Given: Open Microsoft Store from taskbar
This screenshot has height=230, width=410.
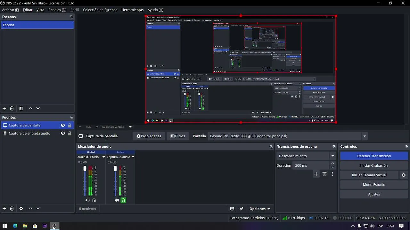Looking at the screenshot, I should tap(35, 226).
